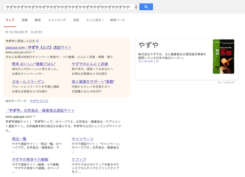
Task: Expand the ad URL dropdown arrow
Action: tap(34, 52)
